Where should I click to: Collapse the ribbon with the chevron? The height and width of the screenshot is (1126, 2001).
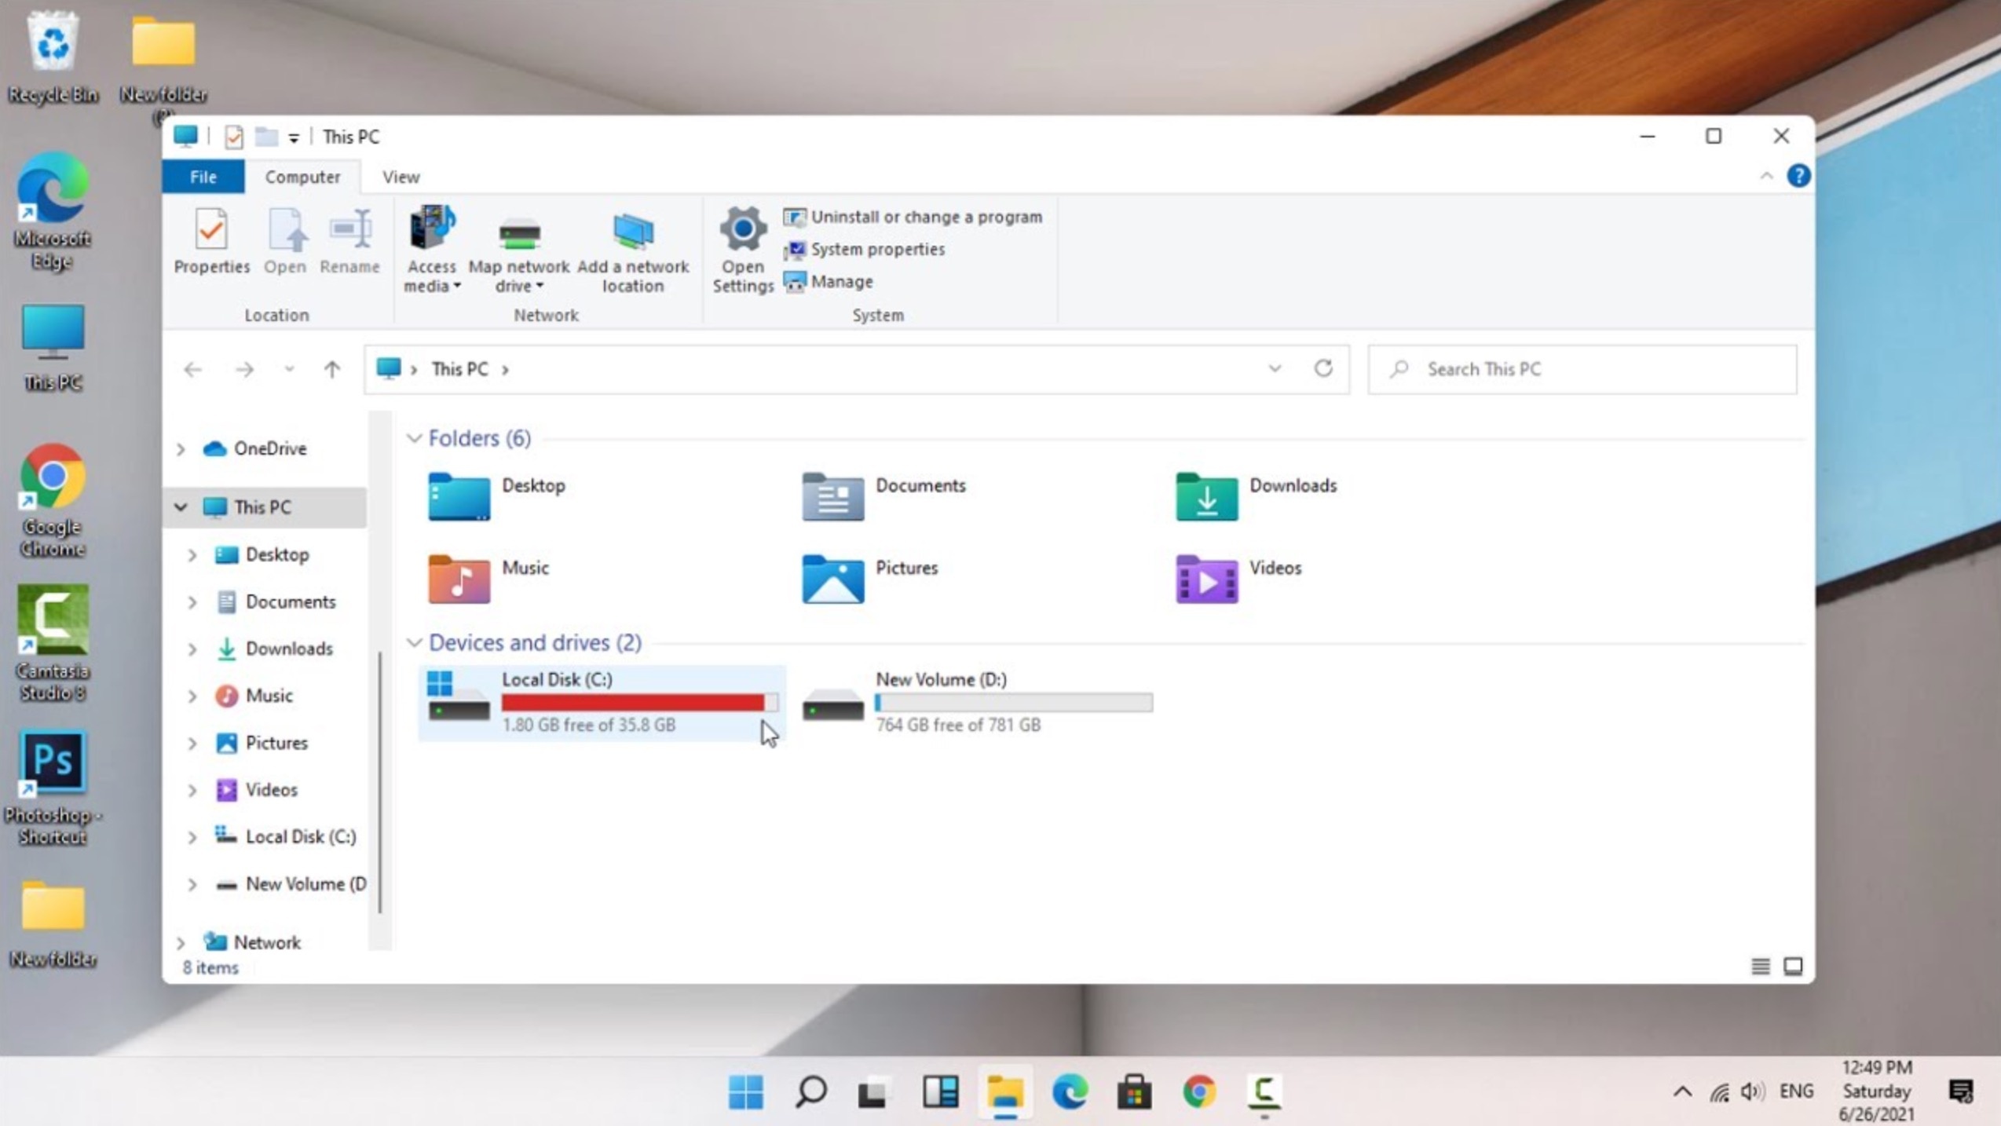1767,176
